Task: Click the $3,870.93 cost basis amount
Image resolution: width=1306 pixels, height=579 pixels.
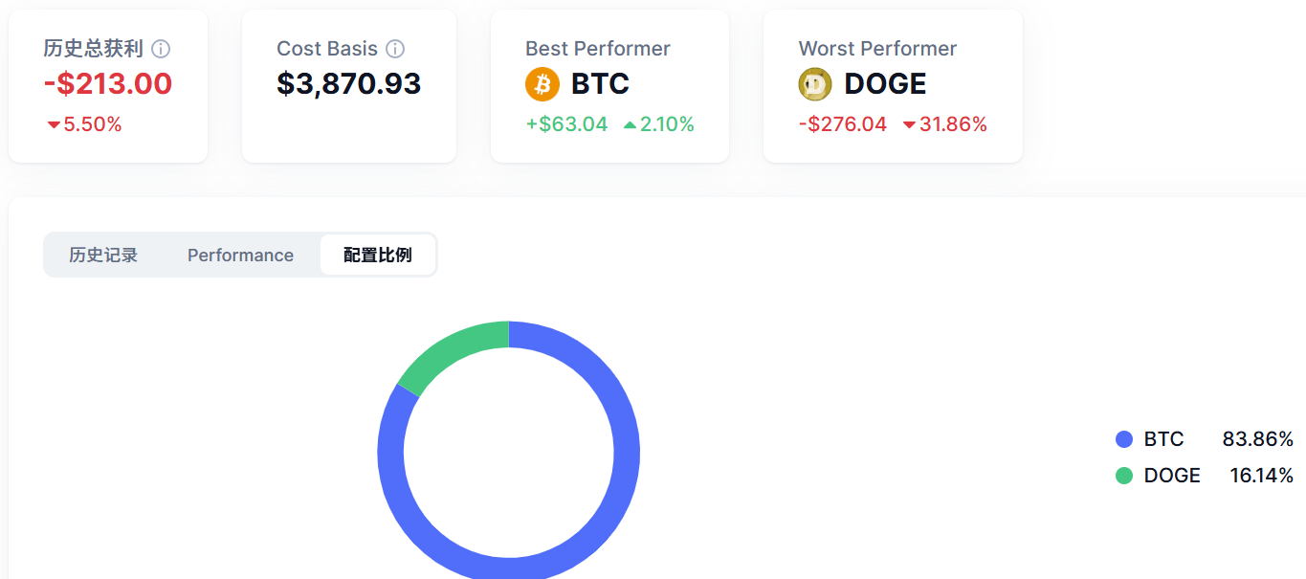Action: pyautogui.click(x=349, y=84)
